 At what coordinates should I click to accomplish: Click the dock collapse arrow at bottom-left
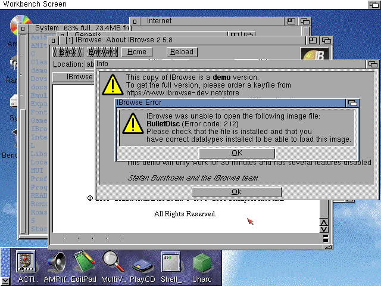tap(5, 281)
